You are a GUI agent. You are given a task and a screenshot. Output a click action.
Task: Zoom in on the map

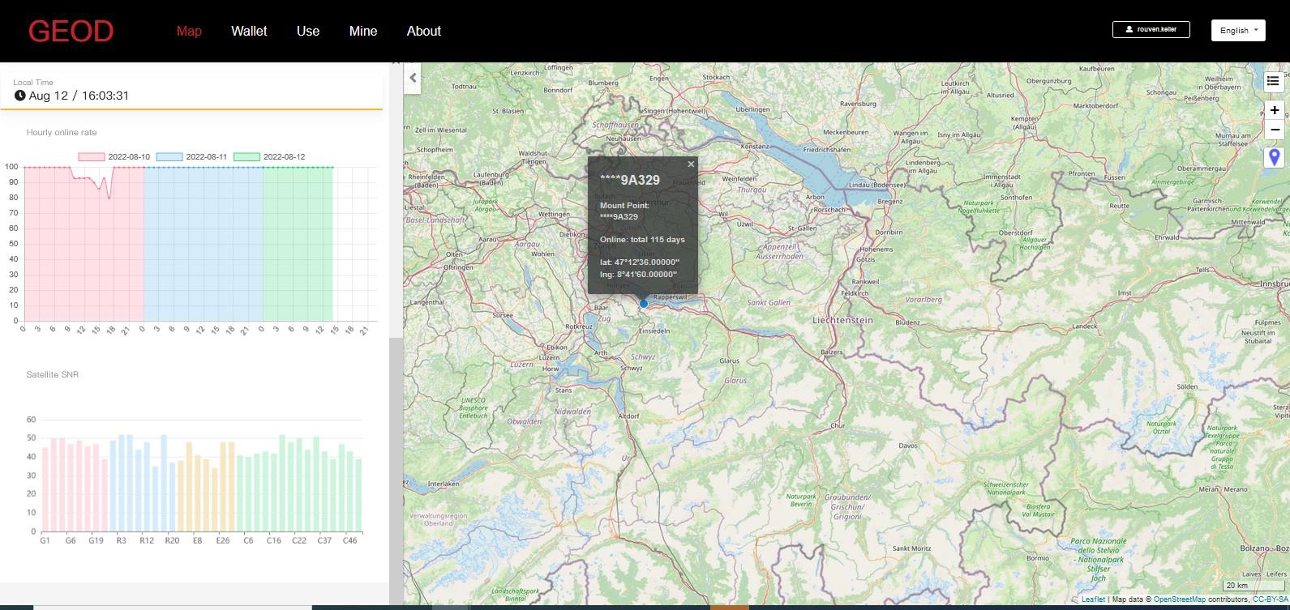pyautogui.click(x=1275, y=110)
